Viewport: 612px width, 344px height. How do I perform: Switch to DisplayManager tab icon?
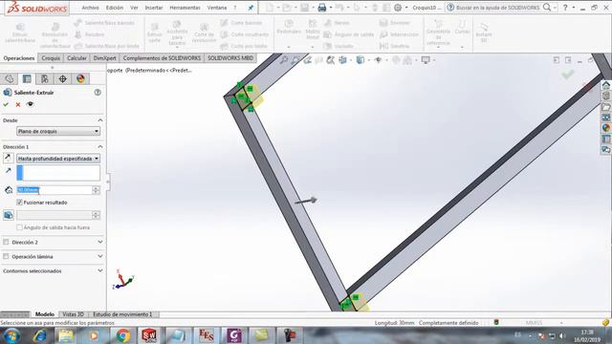coord(80,78)
